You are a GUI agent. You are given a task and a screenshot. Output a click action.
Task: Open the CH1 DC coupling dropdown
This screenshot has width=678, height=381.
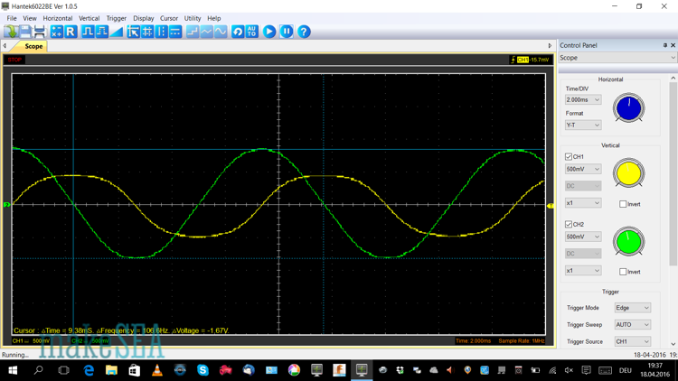click(583, 186)
